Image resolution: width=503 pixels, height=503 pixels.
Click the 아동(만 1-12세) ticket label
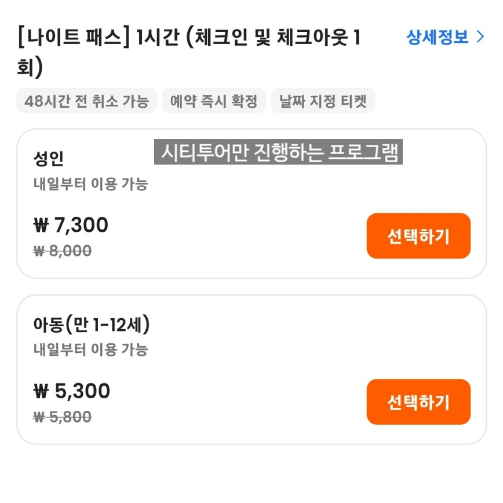pos(92,325)
